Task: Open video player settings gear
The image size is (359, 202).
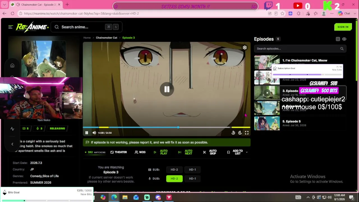Action: tap(245, 48)
